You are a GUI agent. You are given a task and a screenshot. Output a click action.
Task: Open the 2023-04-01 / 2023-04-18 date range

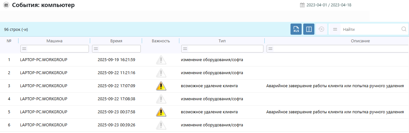click(x=329, y=5)
